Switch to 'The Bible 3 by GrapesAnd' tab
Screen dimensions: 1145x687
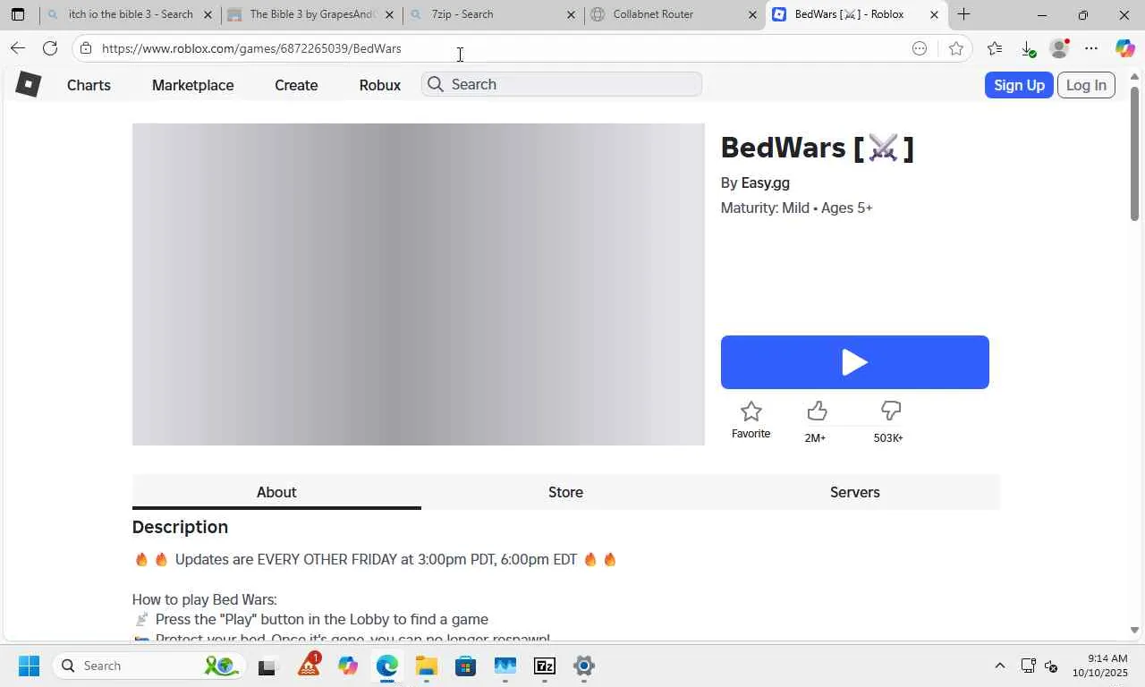tap(311, 14)
